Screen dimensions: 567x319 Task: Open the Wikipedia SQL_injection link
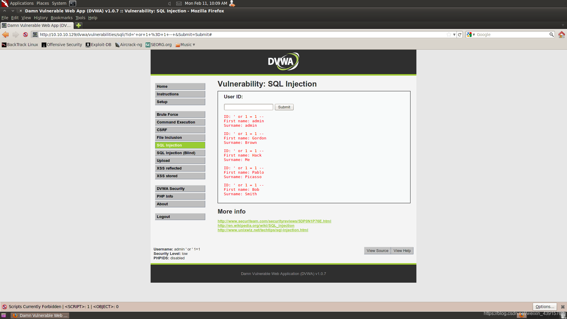pos(256,226)
